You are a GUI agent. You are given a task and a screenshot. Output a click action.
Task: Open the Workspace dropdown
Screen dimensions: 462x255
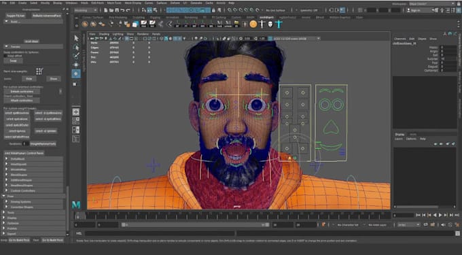(x=432, y=4)
